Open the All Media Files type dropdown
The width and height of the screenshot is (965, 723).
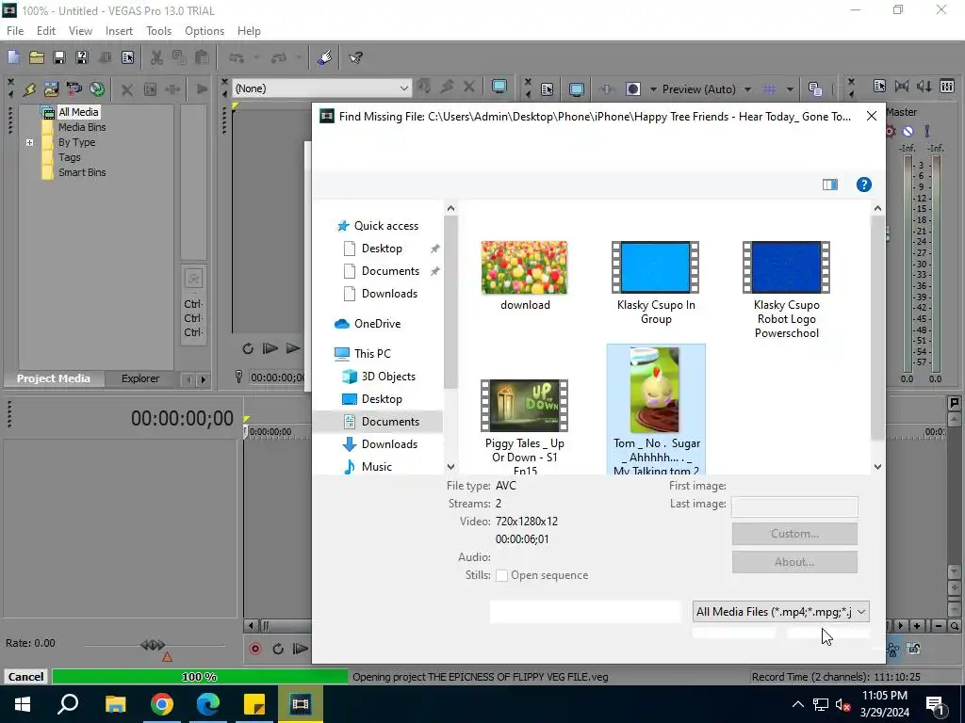coord(780,612)
